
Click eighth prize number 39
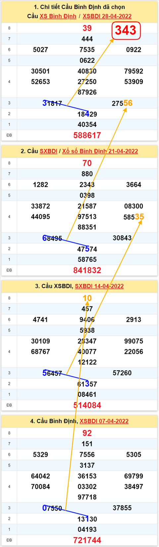(87, 28)
